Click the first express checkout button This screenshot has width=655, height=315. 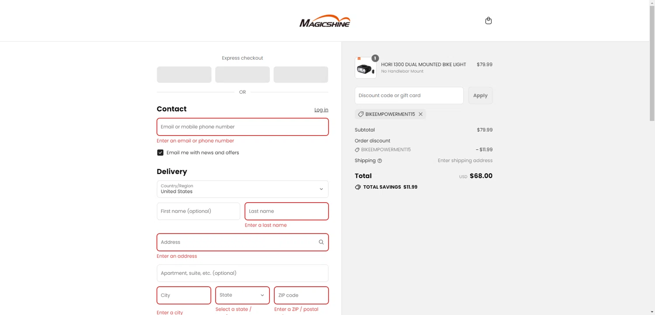[x=184, y=75]
